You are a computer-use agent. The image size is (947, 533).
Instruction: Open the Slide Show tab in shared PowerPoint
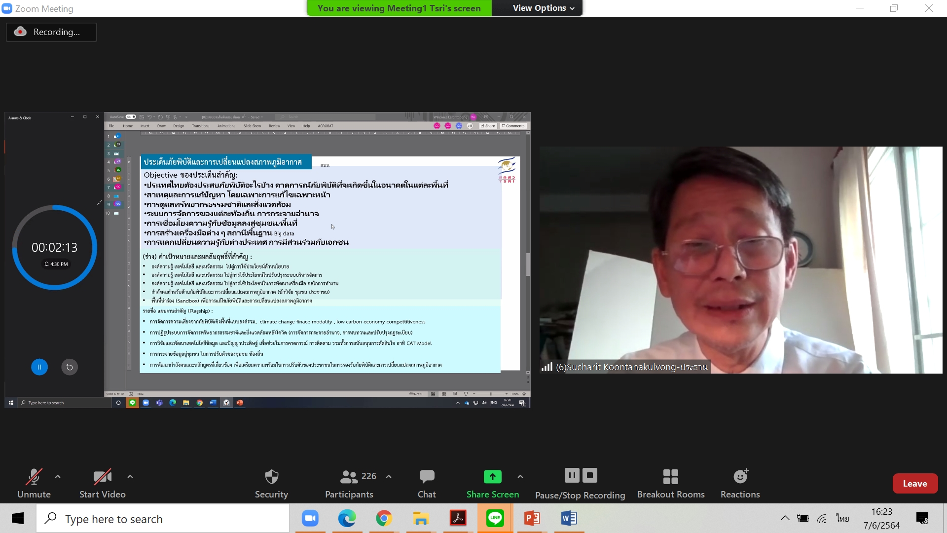pyautogui.click(x=252, y=126)
